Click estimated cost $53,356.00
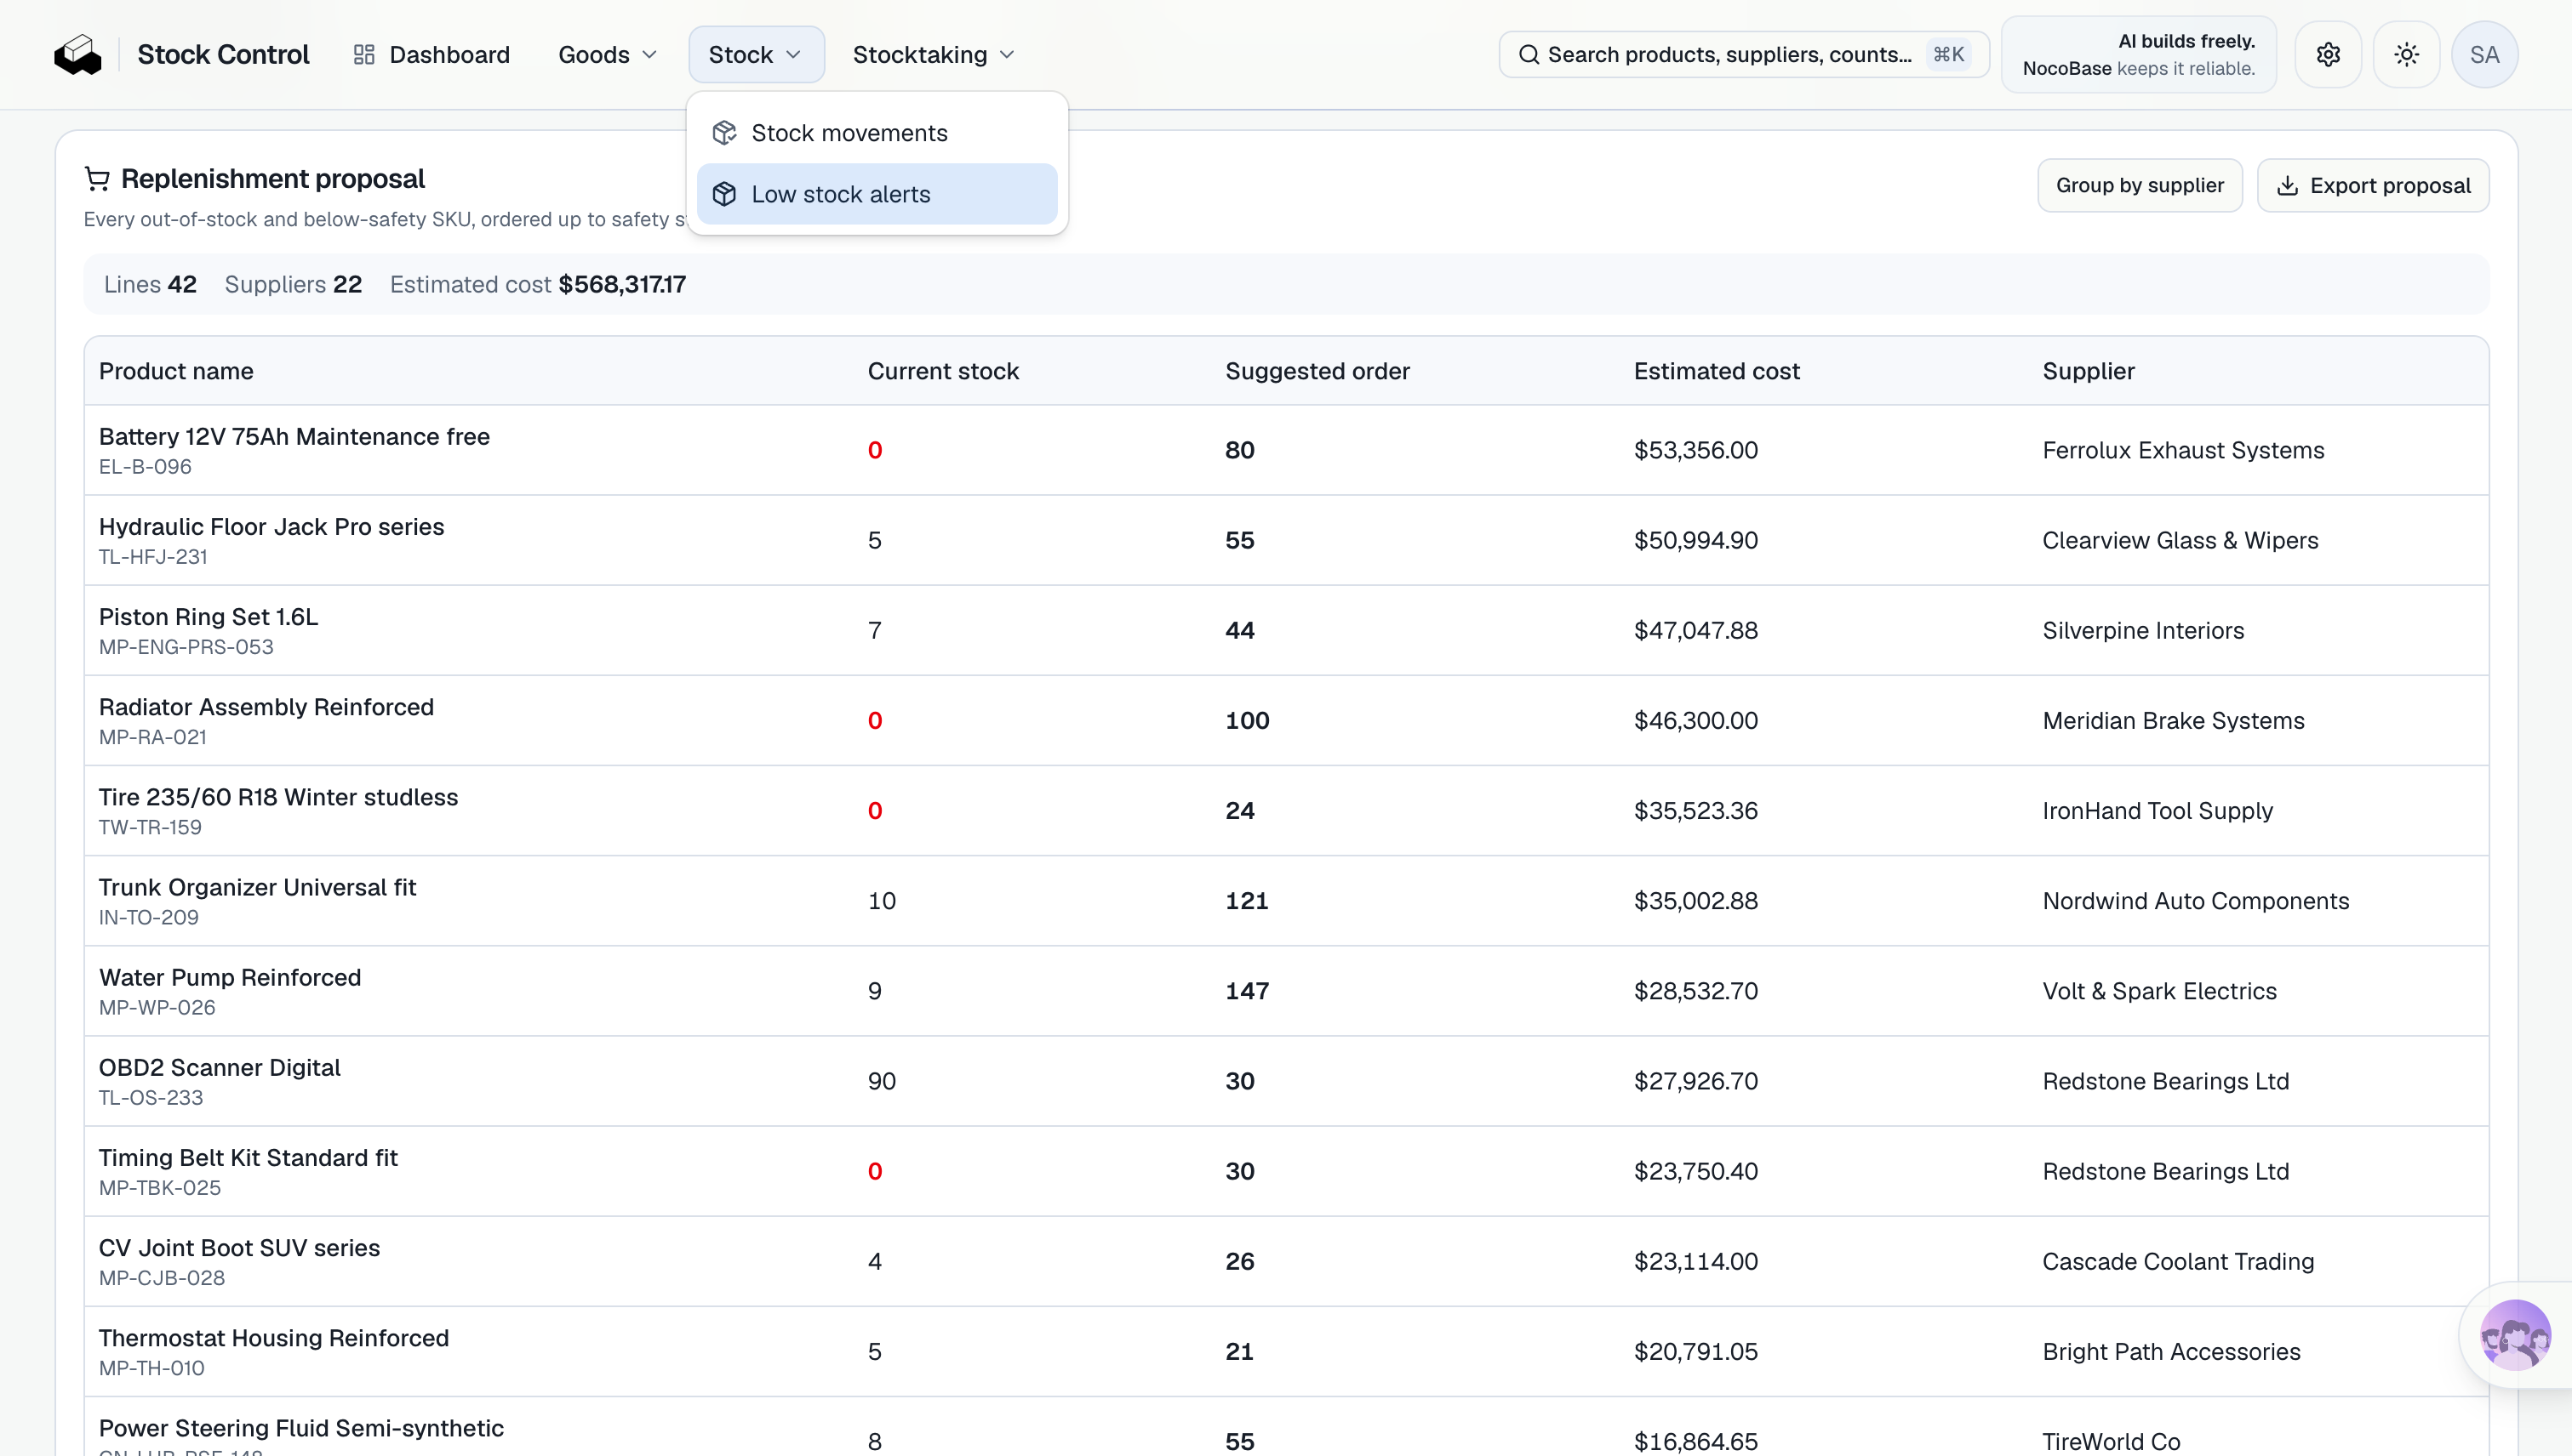The width and height of the screenshot is (2572, 1456). 1695,450
